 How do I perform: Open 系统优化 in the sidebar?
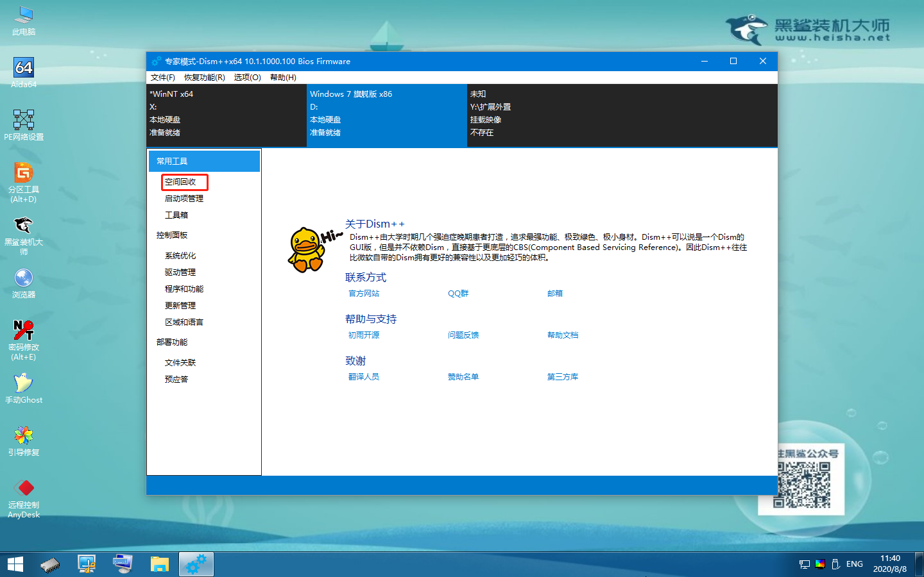pos(180,256)
